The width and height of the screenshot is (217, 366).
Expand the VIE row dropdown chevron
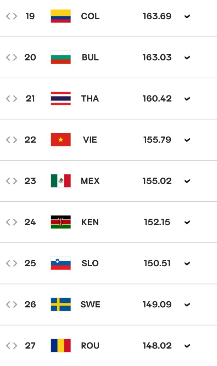[x=187, y=140]
